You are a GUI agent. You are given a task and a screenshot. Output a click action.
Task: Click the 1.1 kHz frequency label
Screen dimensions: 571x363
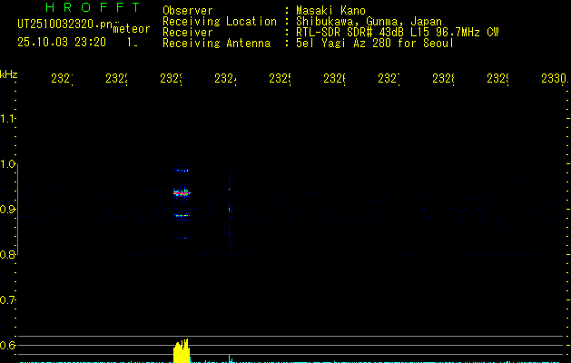tap(7, 118)
